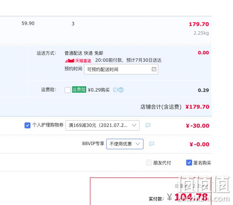Click the green 运费险 tag
This screenshot has height=205, width=233.
point(79,90)
